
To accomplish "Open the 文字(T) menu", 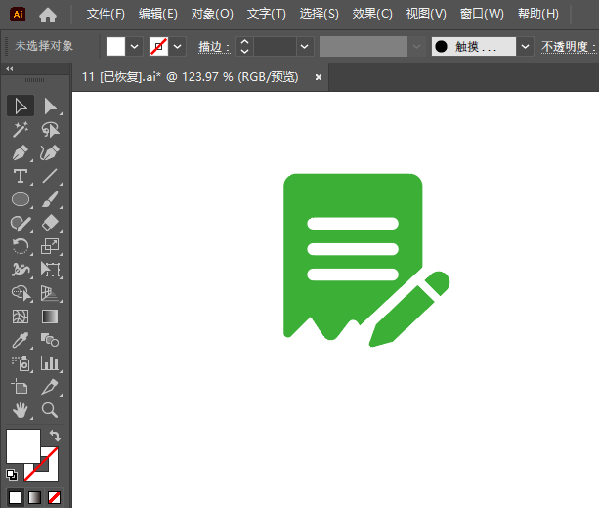I will point(266,14).
